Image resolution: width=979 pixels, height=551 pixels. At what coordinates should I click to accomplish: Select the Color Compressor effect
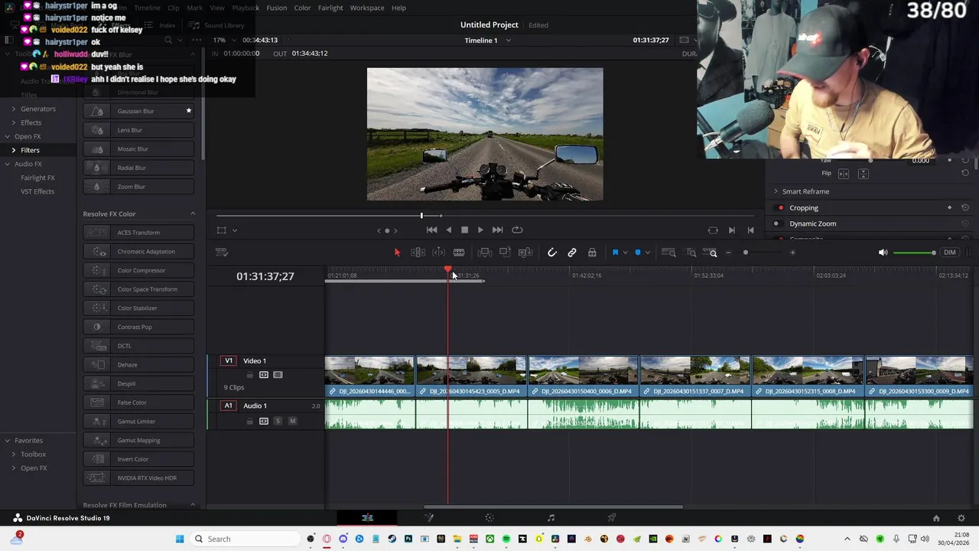pos(138,270)
